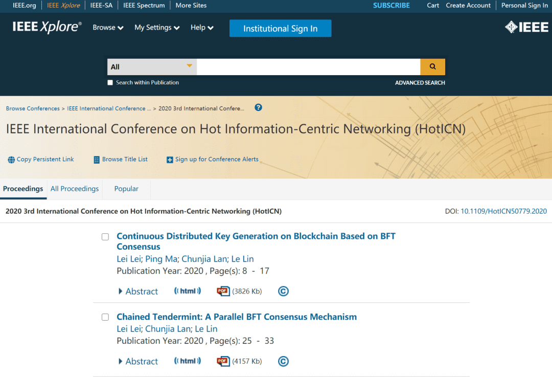
Task: Expand Abstract of Chained Tendermint paper
Action: tap(139, 361)
